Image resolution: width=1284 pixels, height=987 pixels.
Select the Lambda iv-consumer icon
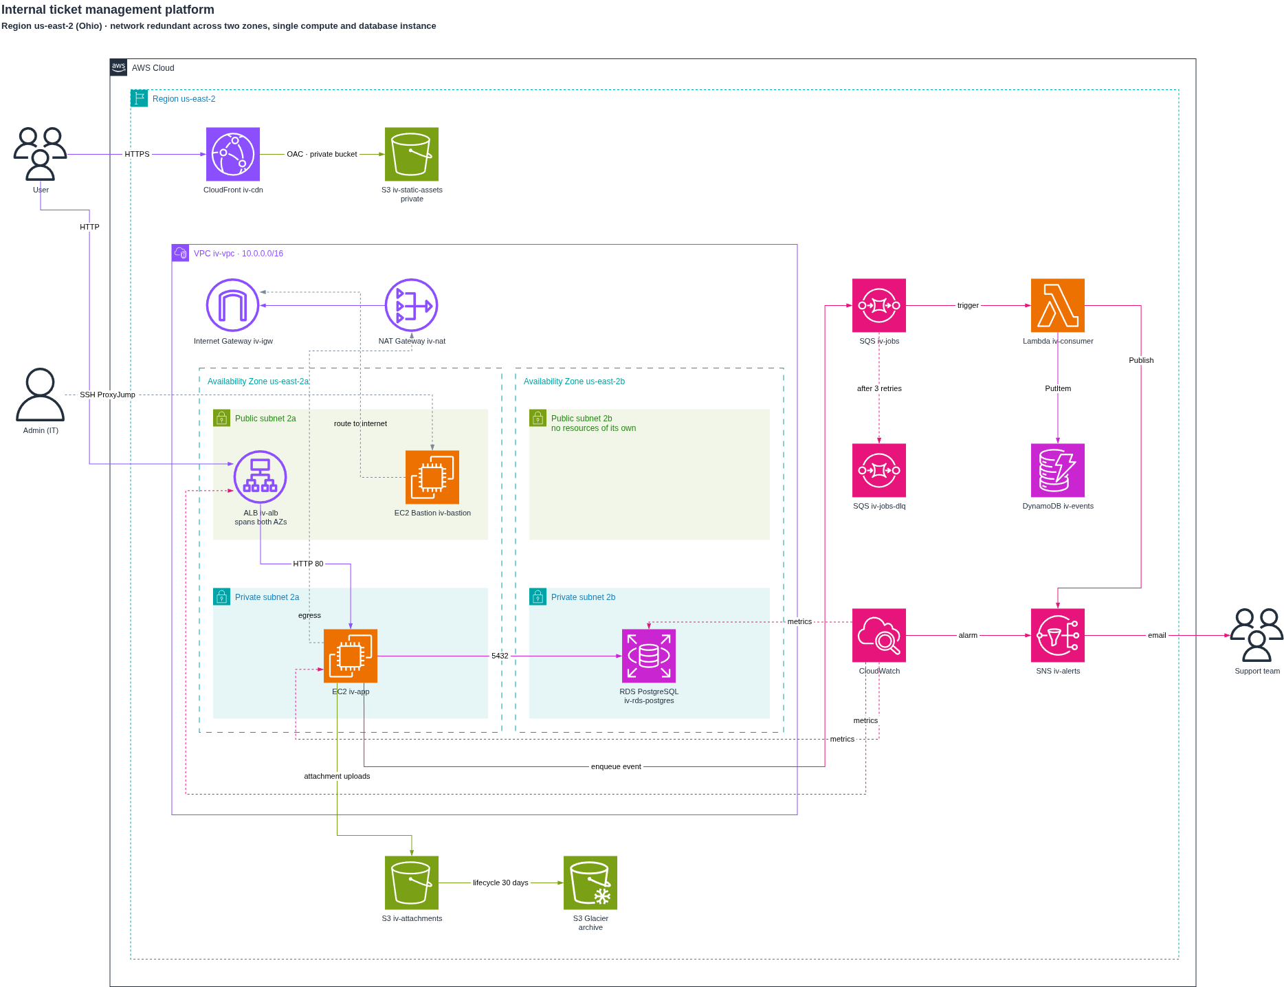[1058, 305]
